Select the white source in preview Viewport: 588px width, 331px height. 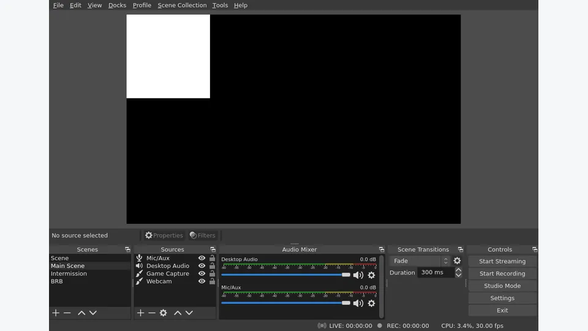(x=168, y=56)
